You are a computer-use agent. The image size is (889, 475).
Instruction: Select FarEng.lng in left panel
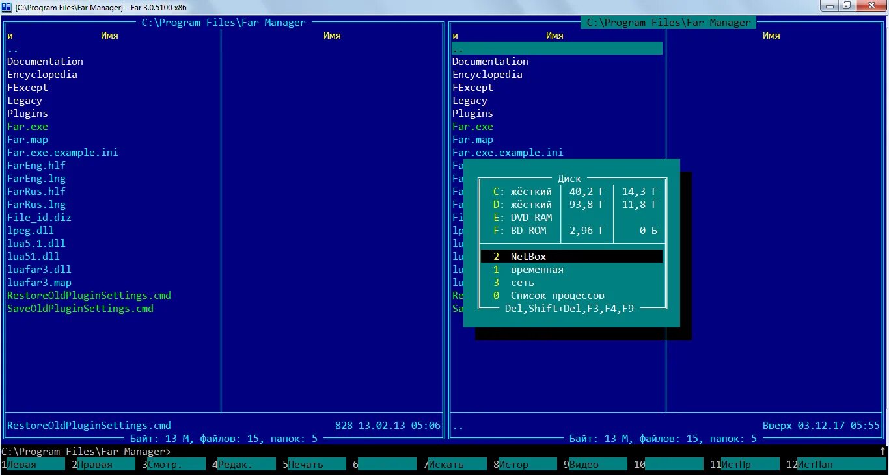pyautogui.click(x=36, y=179)
